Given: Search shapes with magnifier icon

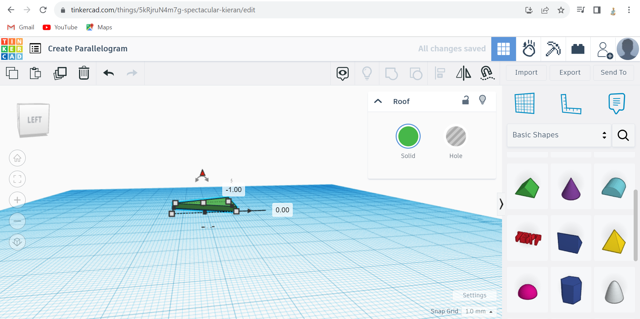Looking at the screenshot, I should [x=623, y=135].
